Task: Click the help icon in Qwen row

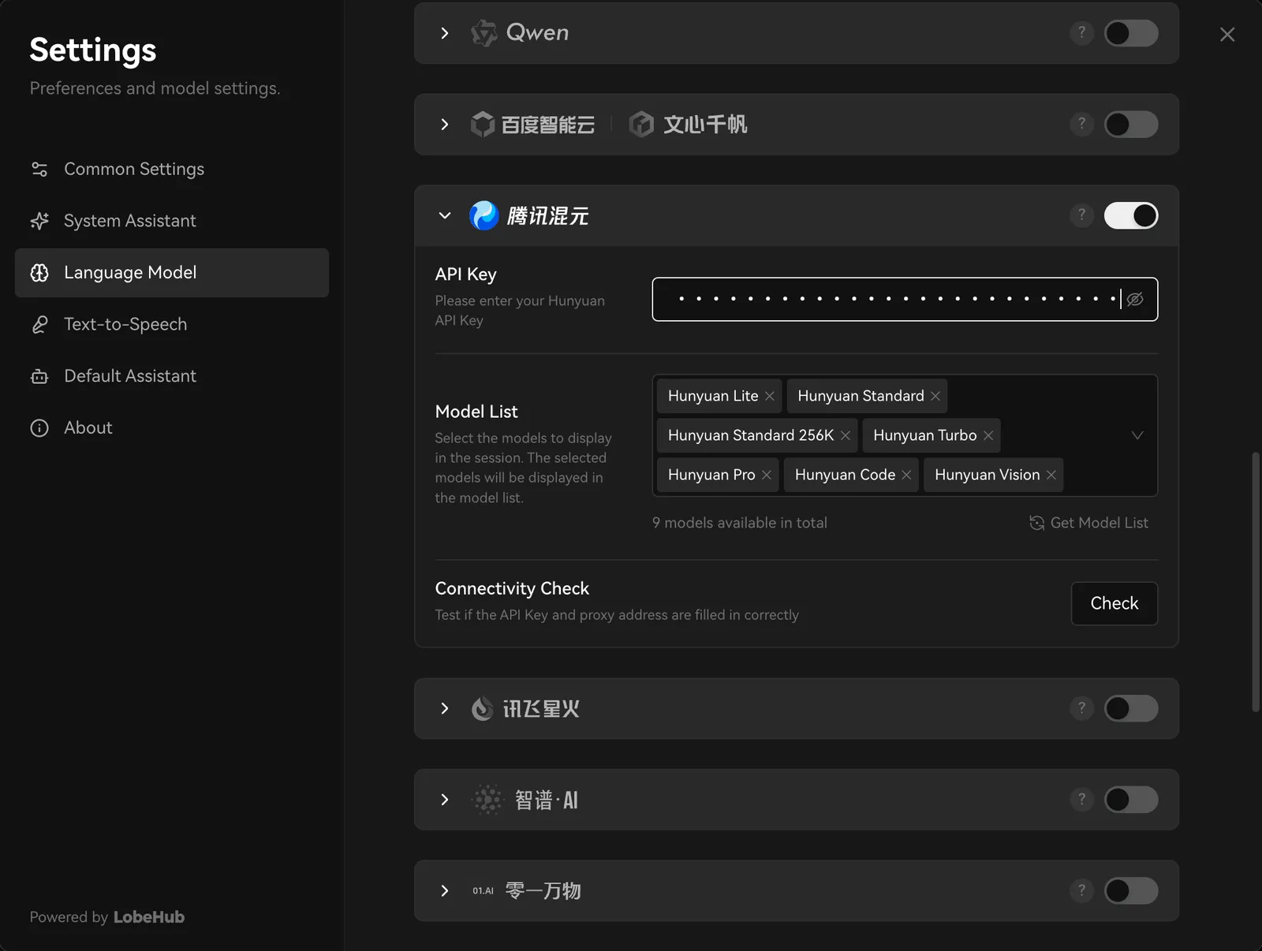Action: point(1081,33)
